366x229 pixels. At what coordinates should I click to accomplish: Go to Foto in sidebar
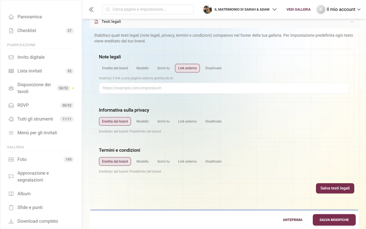41,160
